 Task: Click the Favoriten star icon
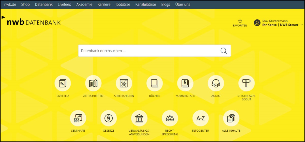240,22
